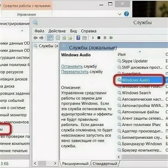Screen dimensions: 168x168
Task: Click the Перезапустить service link
Action: [75, 72]
